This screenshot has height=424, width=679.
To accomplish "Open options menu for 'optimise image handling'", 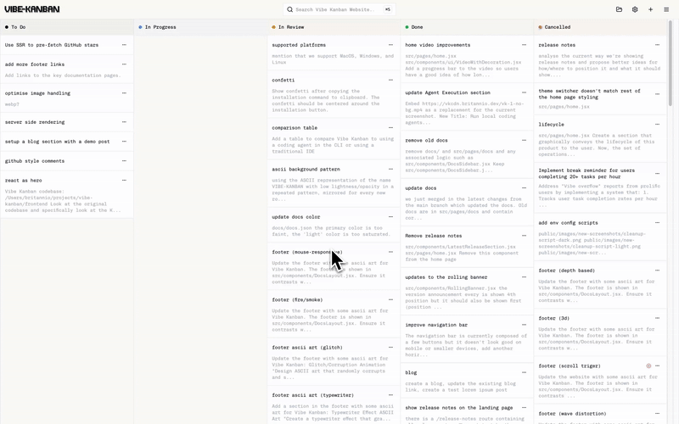I will coord(124,93).
